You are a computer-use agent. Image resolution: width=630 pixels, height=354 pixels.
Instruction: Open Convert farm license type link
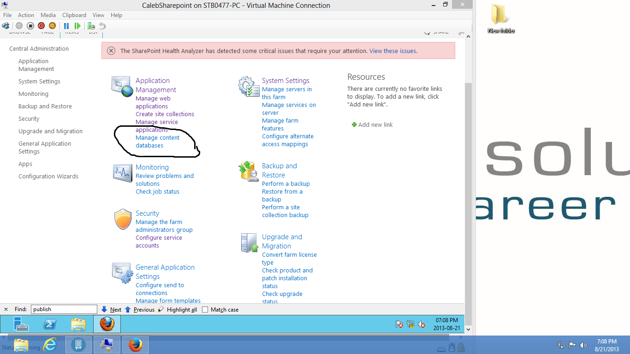[289, 259]
